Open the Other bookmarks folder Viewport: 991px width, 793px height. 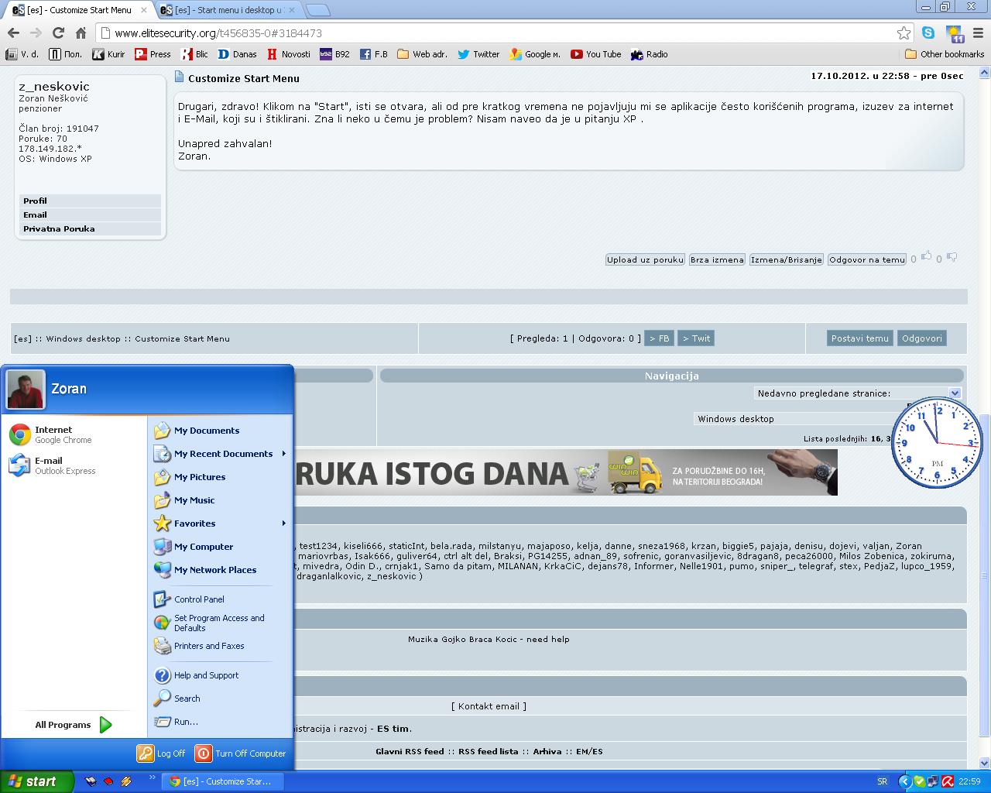[x=945, y=54]
